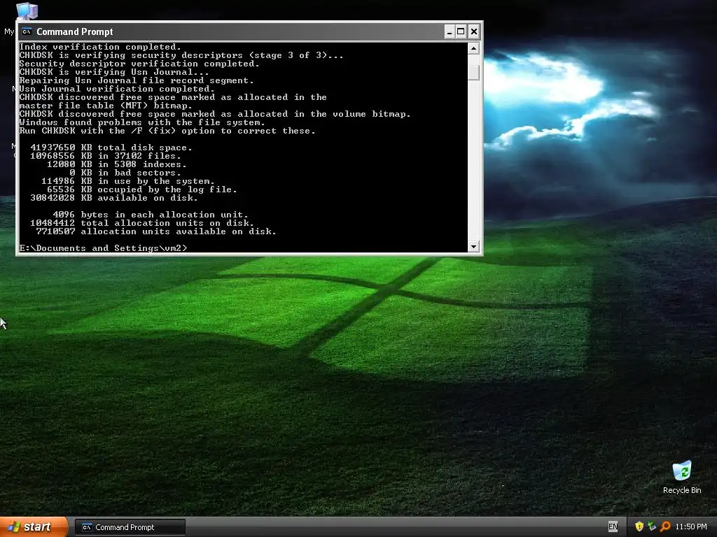Click the 'CHKDSK is verifying Usn Journal...' line
This screenshot has height=537, width=717.
pos(114,72)
